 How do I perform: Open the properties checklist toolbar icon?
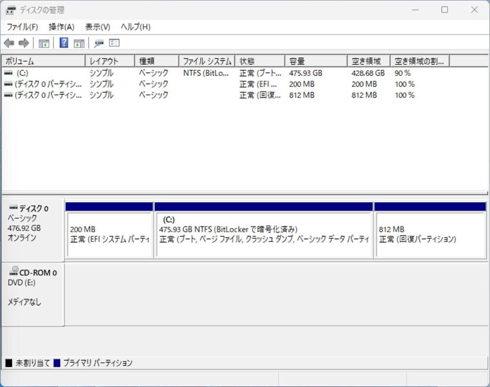(x=114, y=43)
